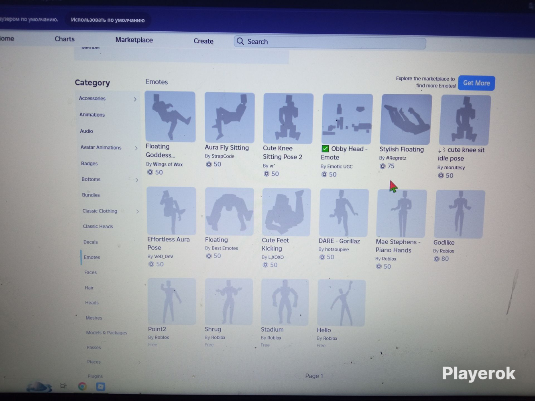The width and height of the screenshot is (535, 401).
Task: Select the Hair category
Action: coord(89,288)
